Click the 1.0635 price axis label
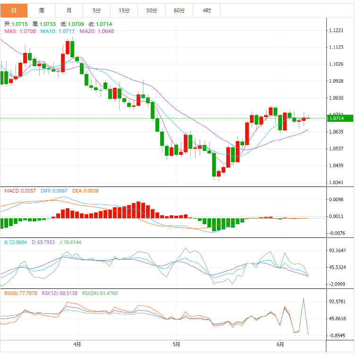358x355 pixels. point(336,132)
